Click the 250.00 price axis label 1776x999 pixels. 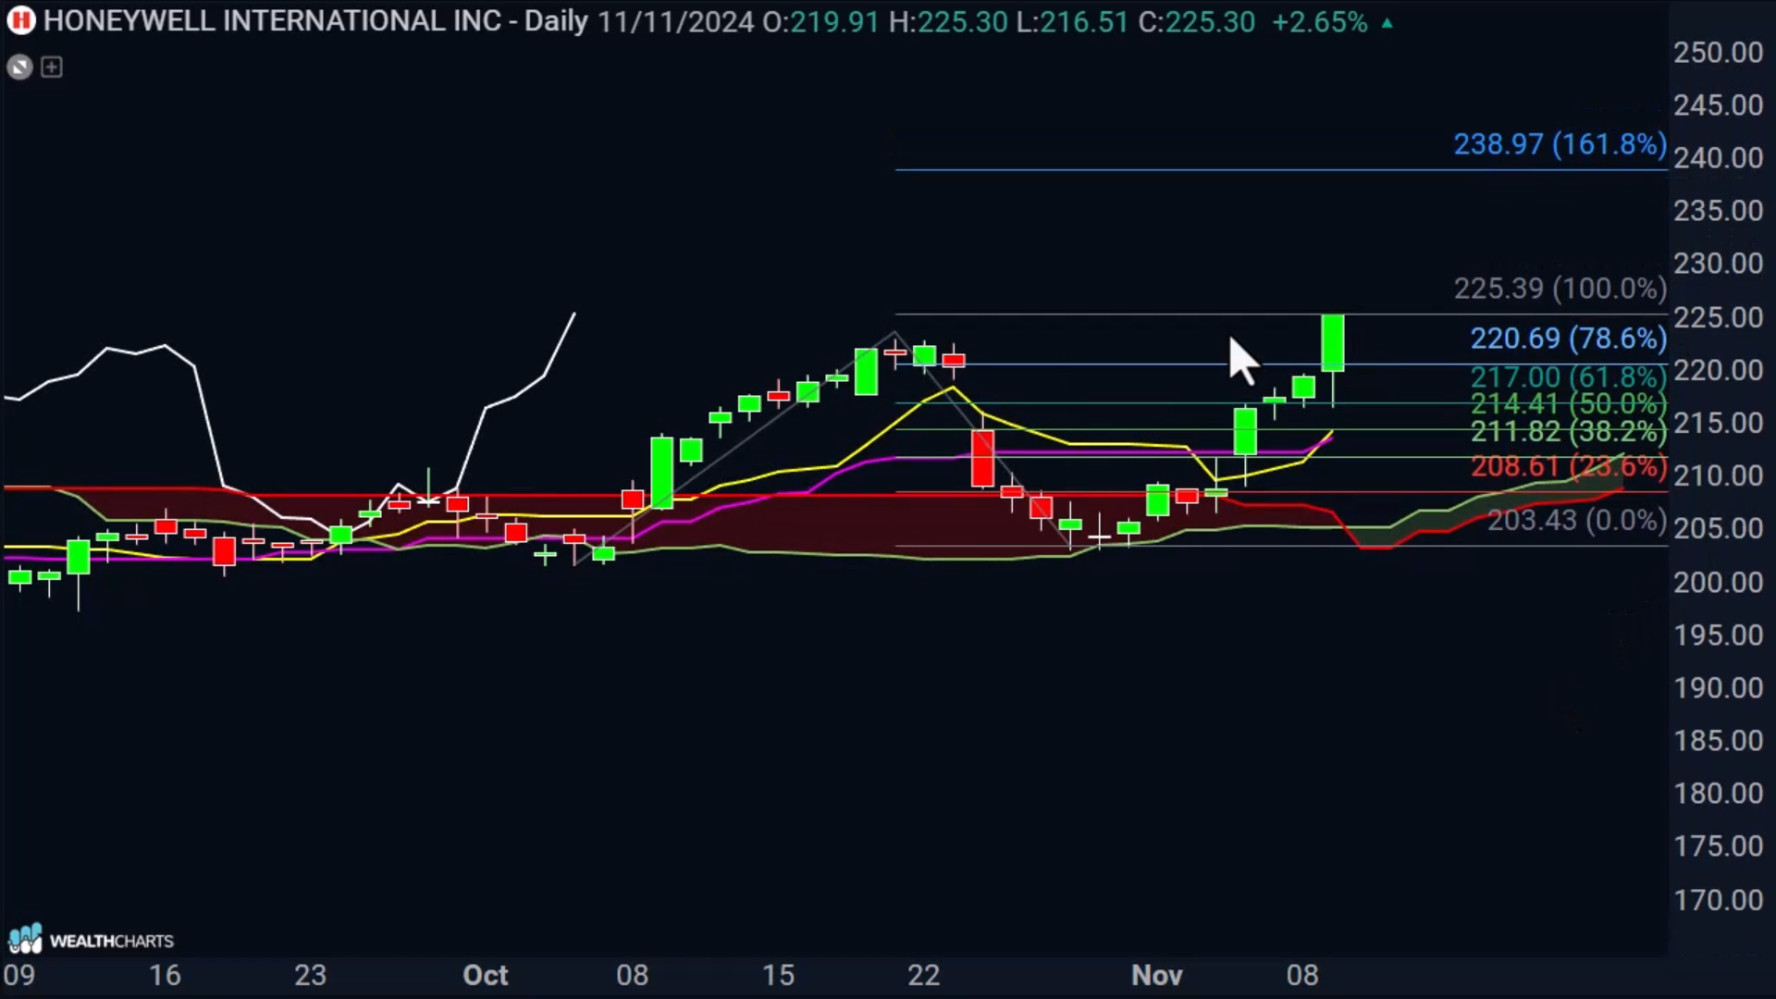(1718, 53)
